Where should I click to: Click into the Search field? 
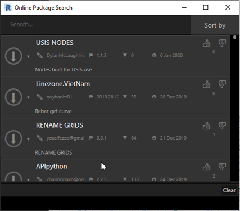point(96,25)
